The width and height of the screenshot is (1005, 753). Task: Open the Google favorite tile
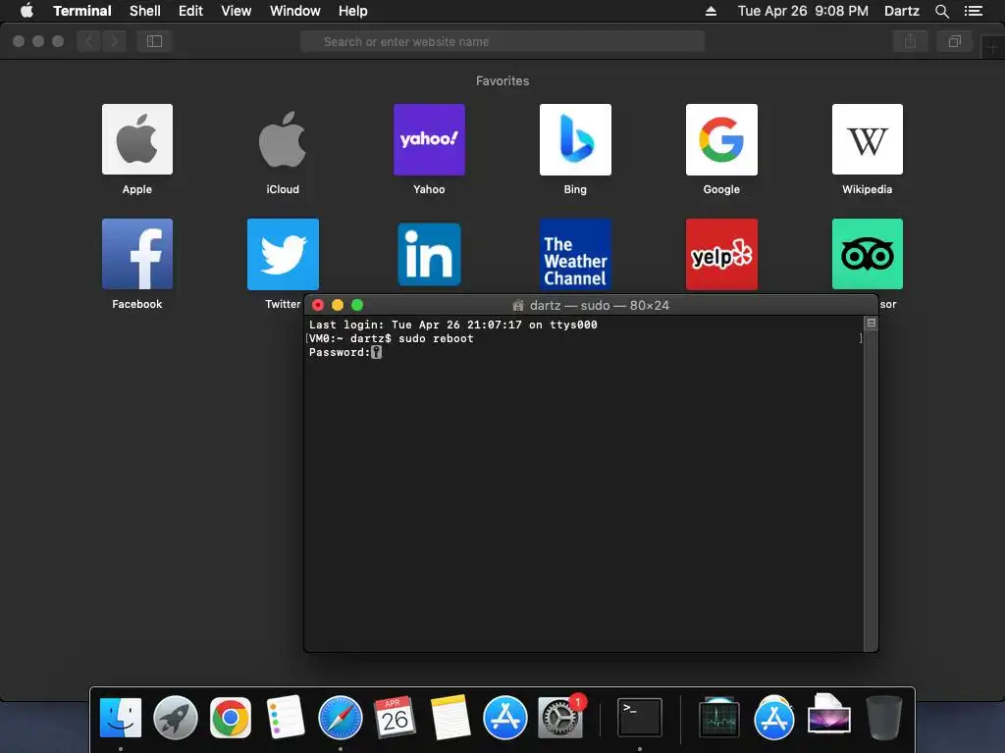721,139
